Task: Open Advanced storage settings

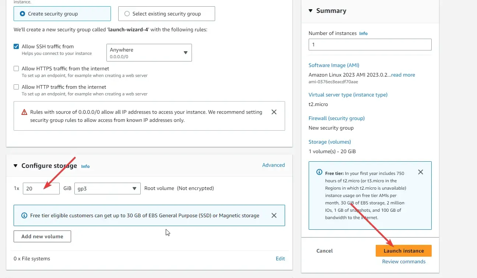Action: pyautogui.click(x=273, y=165)
